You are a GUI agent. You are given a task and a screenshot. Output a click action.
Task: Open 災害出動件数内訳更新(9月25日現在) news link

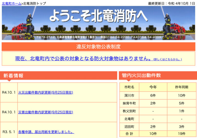[46, 112]
